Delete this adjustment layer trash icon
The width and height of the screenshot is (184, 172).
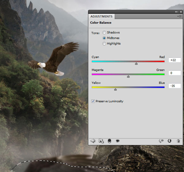tap(178, 141)
